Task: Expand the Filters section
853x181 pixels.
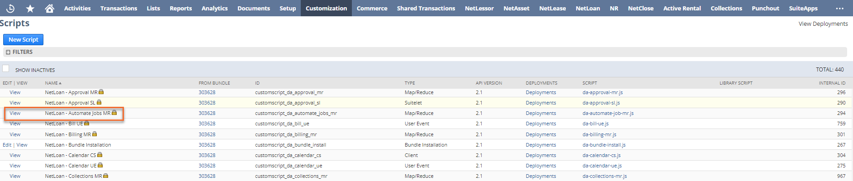Action: (x=8, y=52)
